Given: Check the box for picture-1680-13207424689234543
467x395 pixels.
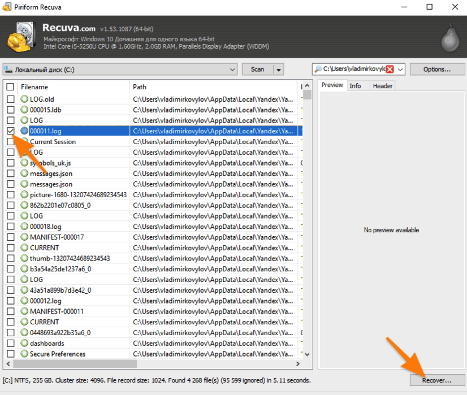Looking at the screenshot, I should click(10, 194).
